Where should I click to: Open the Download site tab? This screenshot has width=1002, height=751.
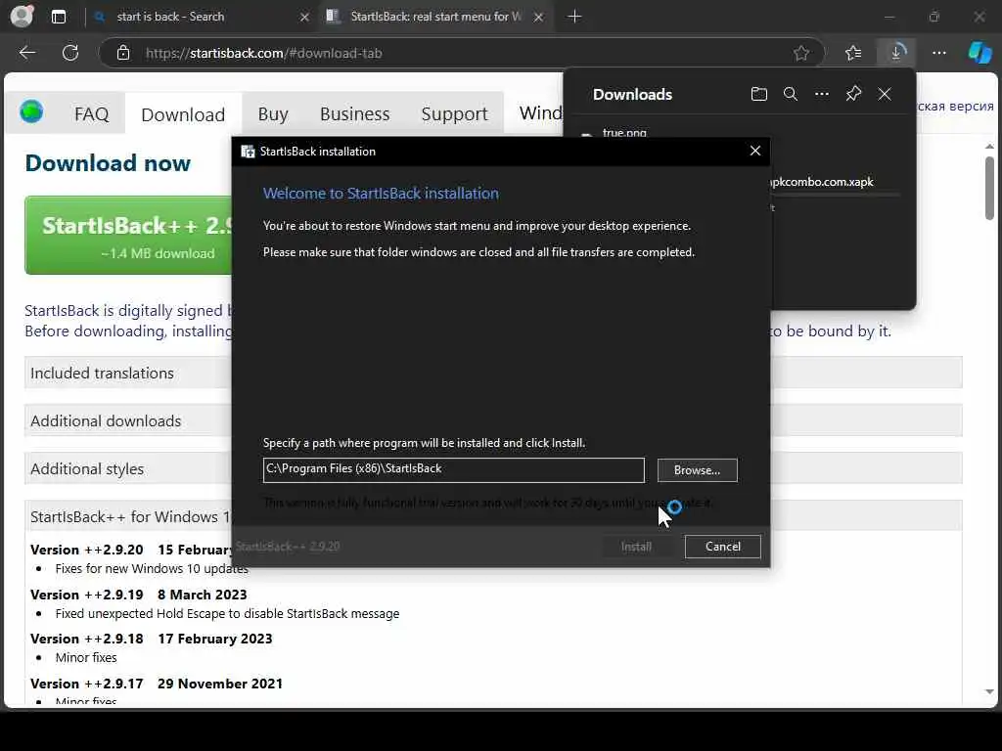pos(183,113)
